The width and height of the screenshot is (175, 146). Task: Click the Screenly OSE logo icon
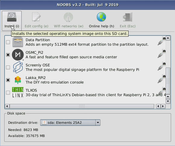(18, 67)
